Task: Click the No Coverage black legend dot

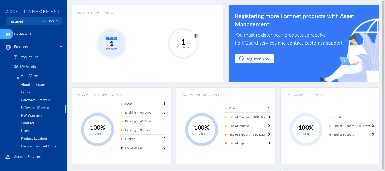Action: click(x=122, y=148)
